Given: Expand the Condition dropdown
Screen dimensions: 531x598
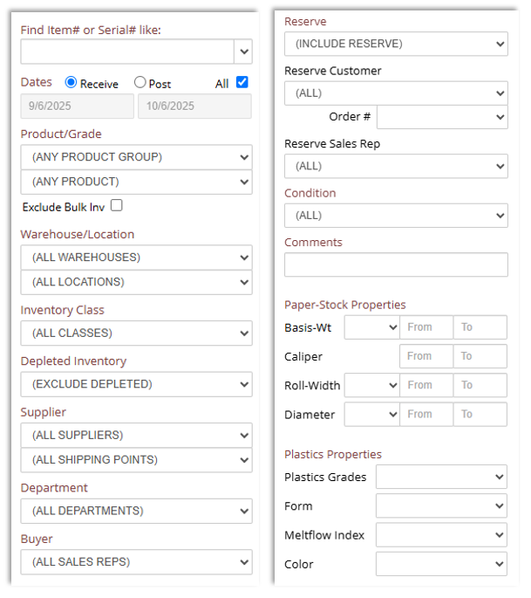Looking at the screenshot, I should (396, 215).
